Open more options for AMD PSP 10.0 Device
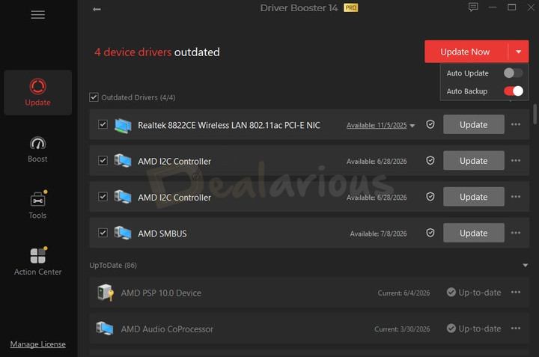 tap(516, 292)
